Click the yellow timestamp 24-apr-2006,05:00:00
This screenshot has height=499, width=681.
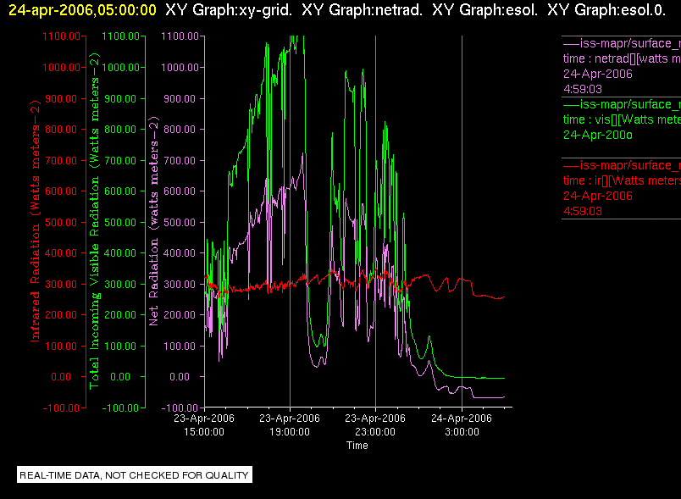pos(82,10)
